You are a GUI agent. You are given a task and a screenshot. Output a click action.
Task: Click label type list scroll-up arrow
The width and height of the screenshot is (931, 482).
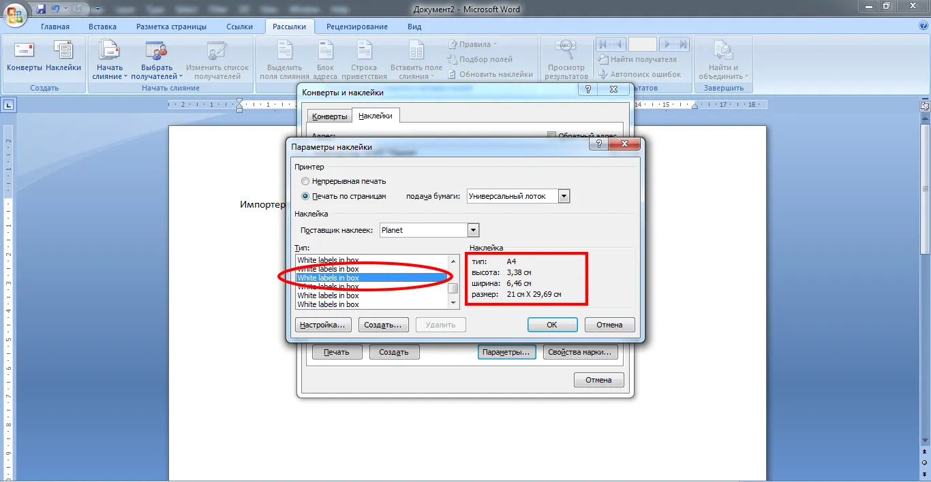click(453, 261)
